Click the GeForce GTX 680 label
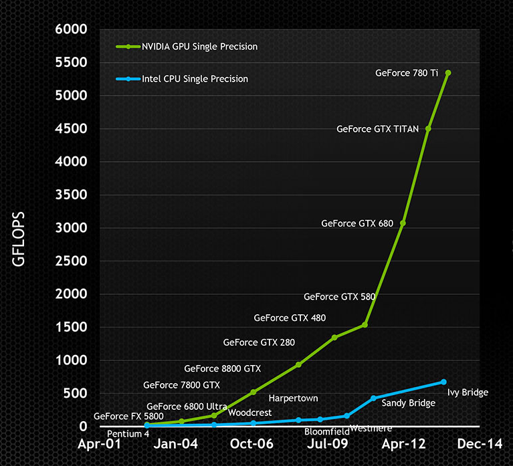The image size is (513, 466). coord(357,223)
